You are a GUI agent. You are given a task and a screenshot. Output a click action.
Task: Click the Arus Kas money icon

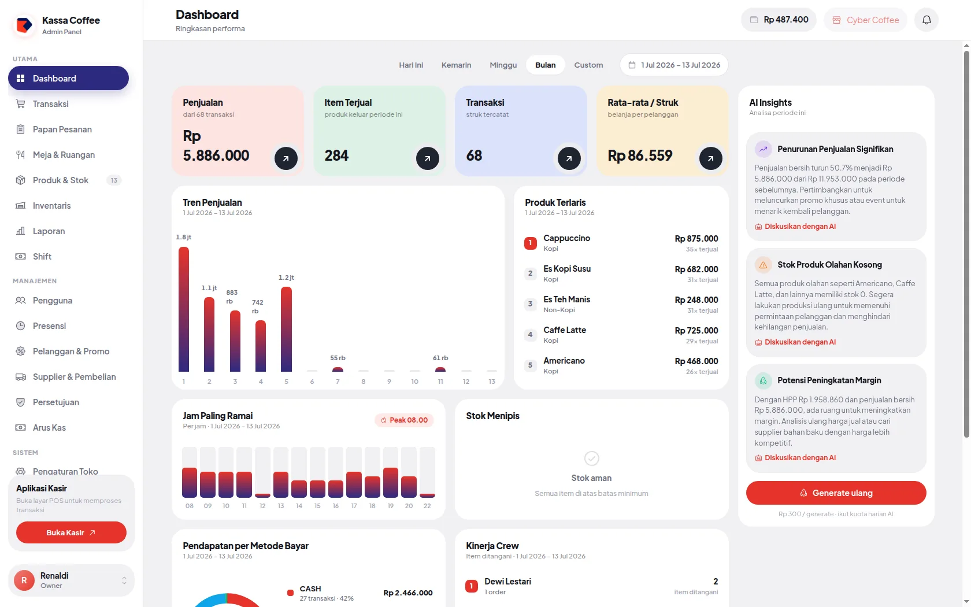(x=21, y=428)
